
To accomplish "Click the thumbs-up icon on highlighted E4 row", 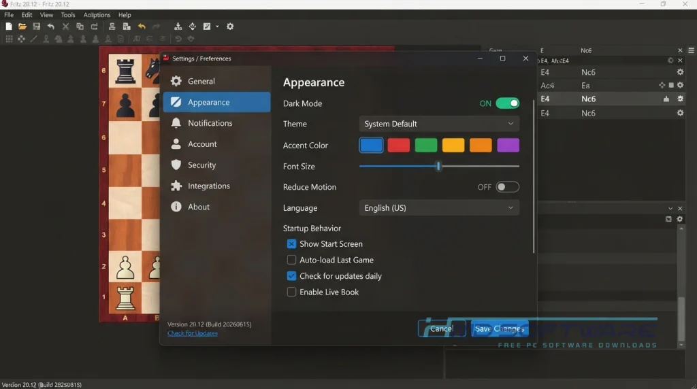I will click(666, 99).
